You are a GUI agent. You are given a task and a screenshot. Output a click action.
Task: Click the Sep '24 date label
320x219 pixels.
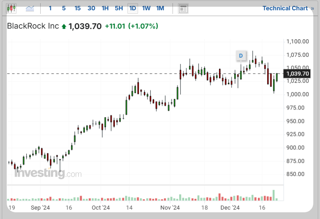(x=40, y=208)
